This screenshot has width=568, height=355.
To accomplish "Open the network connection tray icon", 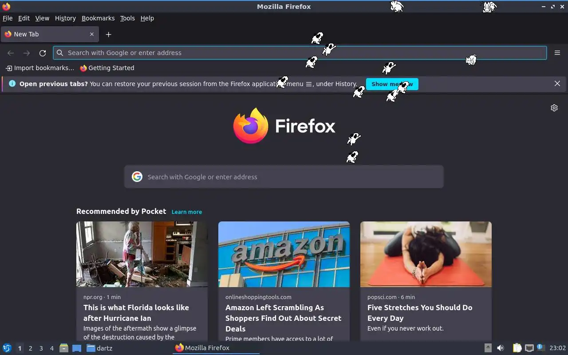I will click(x=529, y=348).
